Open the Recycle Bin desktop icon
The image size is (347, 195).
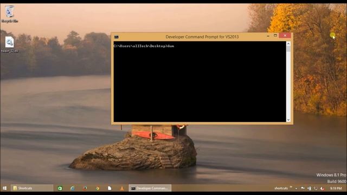point(10,14)
